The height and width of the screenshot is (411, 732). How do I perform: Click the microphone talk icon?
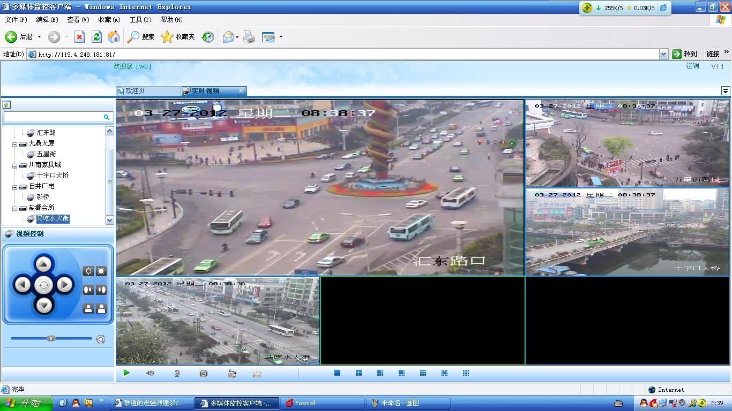[x=177, y=374]
